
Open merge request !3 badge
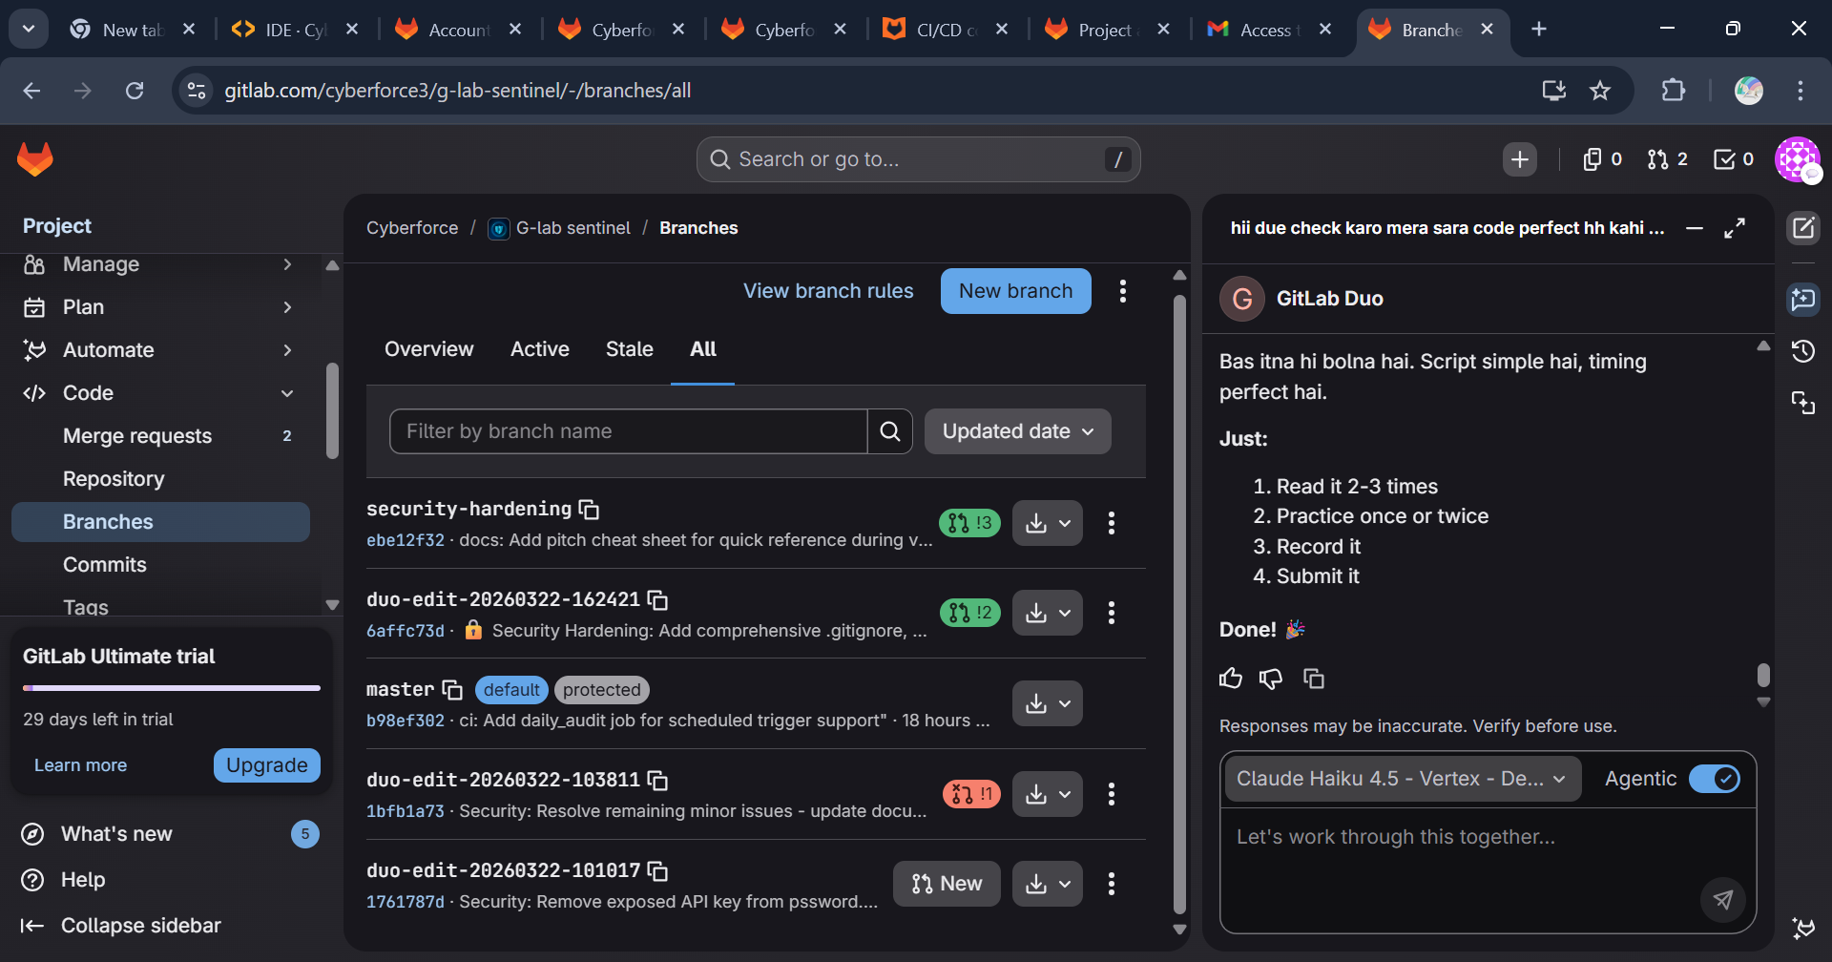pos(970,523)
